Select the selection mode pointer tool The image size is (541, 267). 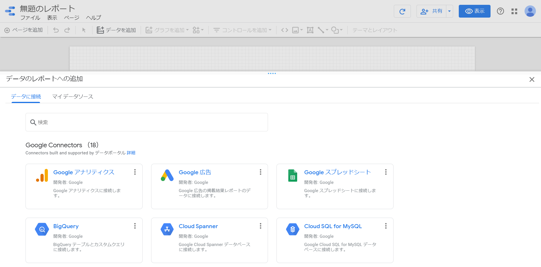pos(84,30)
